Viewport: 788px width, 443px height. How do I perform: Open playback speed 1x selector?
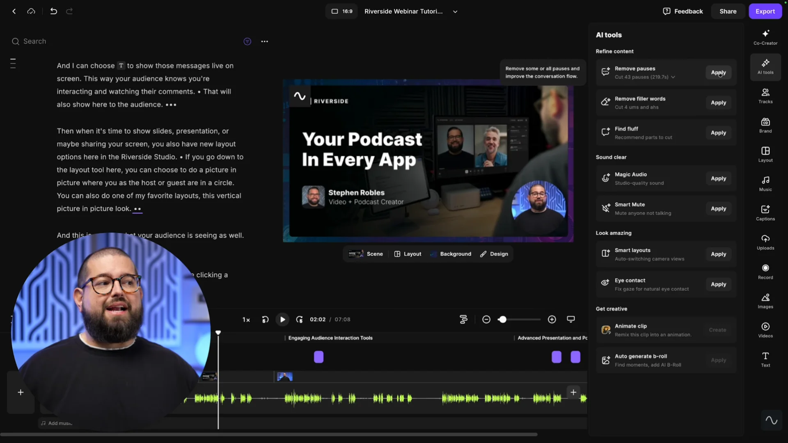point(246,320)
